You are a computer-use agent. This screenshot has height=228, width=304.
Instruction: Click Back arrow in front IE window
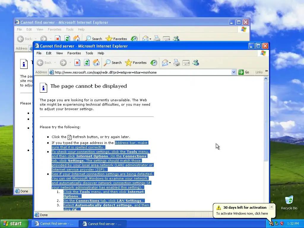tap(40, 63)
